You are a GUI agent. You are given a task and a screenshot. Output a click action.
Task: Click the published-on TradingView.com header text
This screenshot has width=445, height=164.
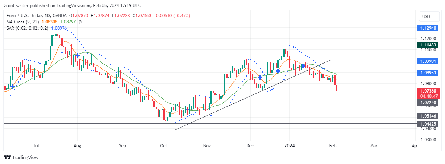[72, 5]
